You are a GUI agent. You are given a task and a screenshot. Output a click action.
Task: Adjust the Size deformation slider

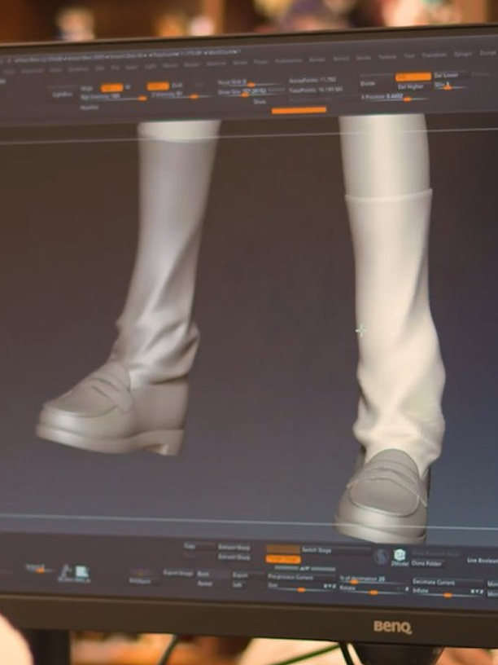(301, 587)
